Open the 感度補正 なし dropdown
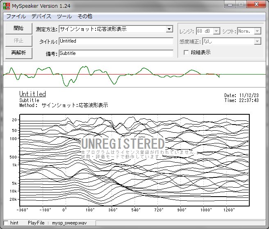 coord(232,41)
